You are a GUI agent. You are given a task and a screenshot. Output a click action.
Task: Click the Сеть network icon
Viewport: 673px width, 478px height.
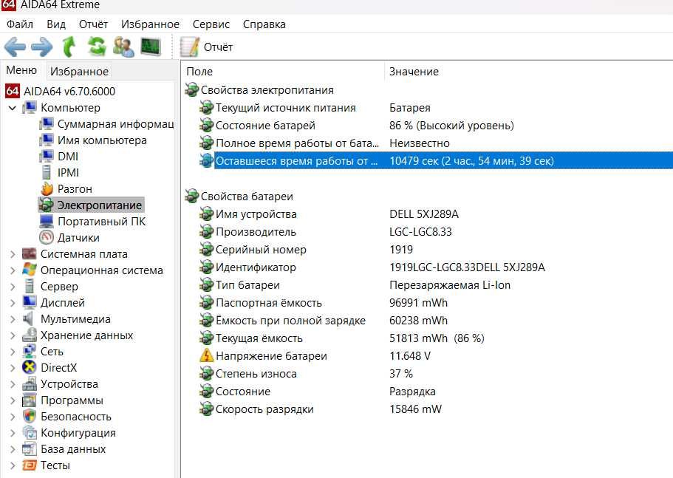point(30,352)
